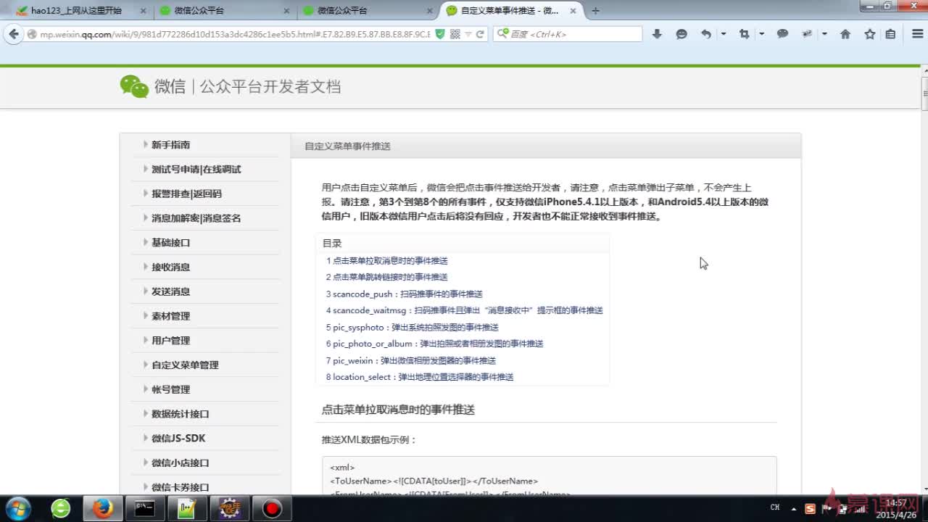The height and width of the screenshot is (522, 928).
Task: Close the active 自定义菜单事件推送 tab
Action: [x=572, y=11]
